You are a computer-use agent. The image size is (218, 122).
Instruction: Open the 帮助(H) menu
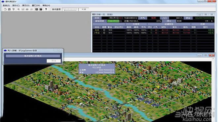[46, 5]
